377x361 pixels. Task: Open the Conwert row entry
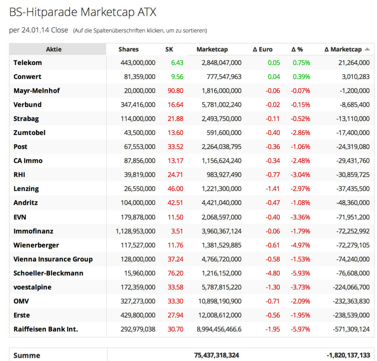27,76
